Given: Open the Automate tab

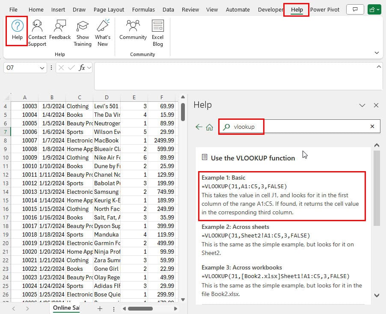Looking at the screenshot, I should tap(238, 9).
